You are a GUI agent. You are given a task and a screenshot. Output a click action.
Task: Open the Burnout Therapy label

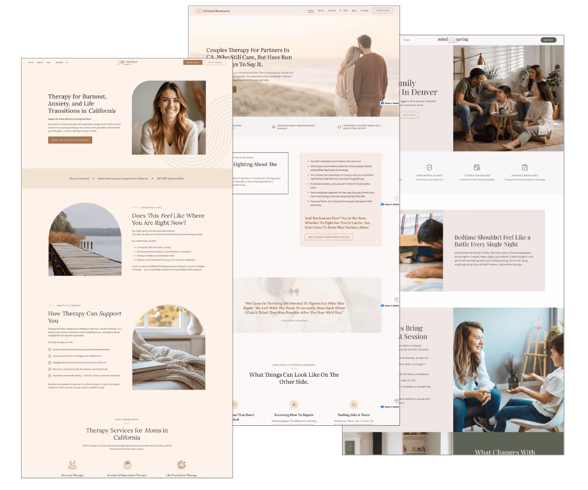coord(73,475)
